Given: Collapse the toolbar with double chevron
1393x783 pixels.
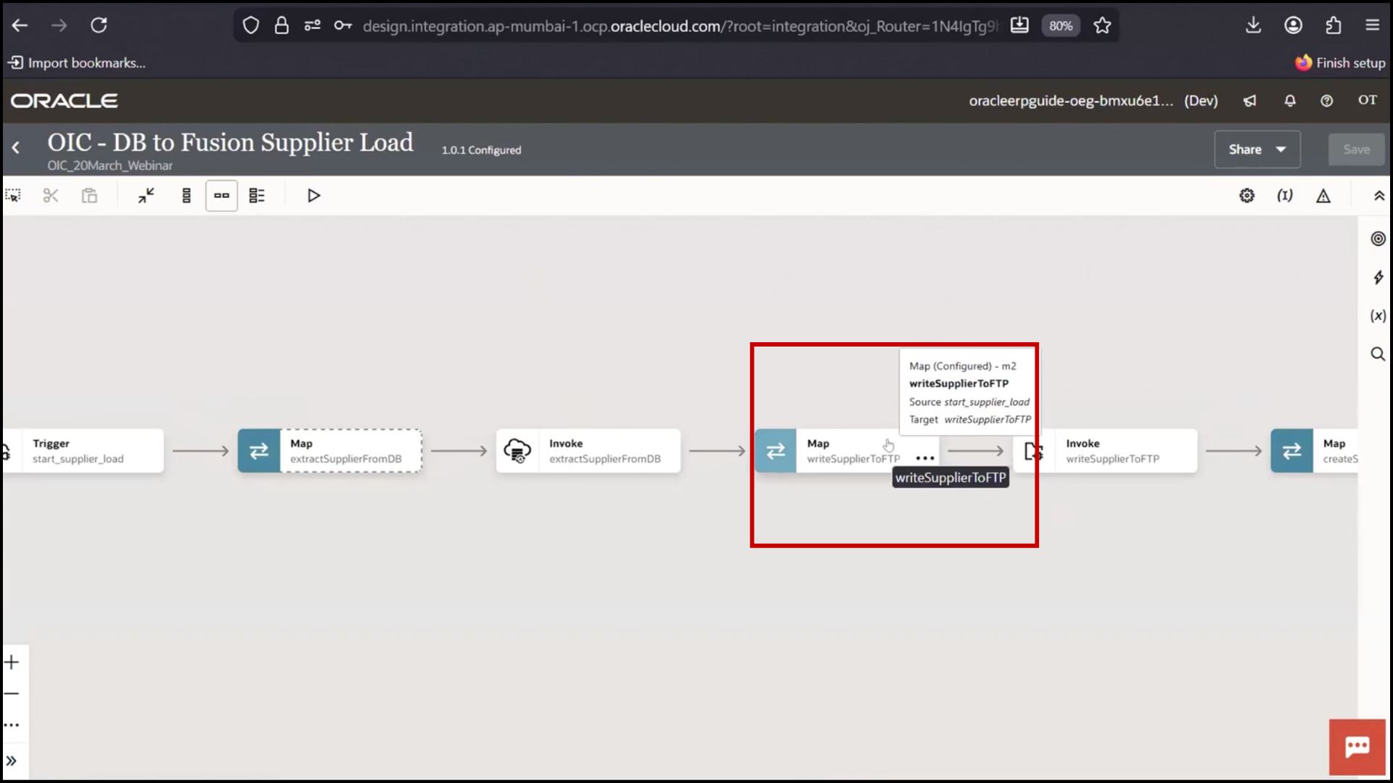Looking at the screenshot, I should pyautogui.click(x=1378, y=196).
